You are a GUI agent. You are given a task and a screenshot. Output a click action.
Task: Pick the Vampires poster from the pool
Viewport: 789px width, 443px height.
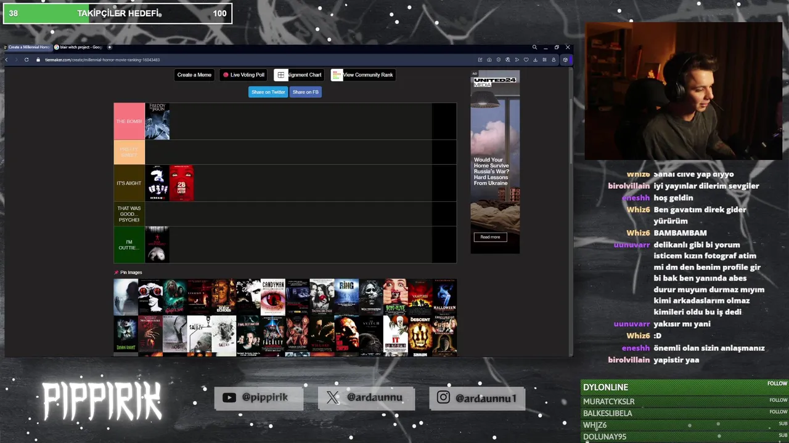click(420, 297)
